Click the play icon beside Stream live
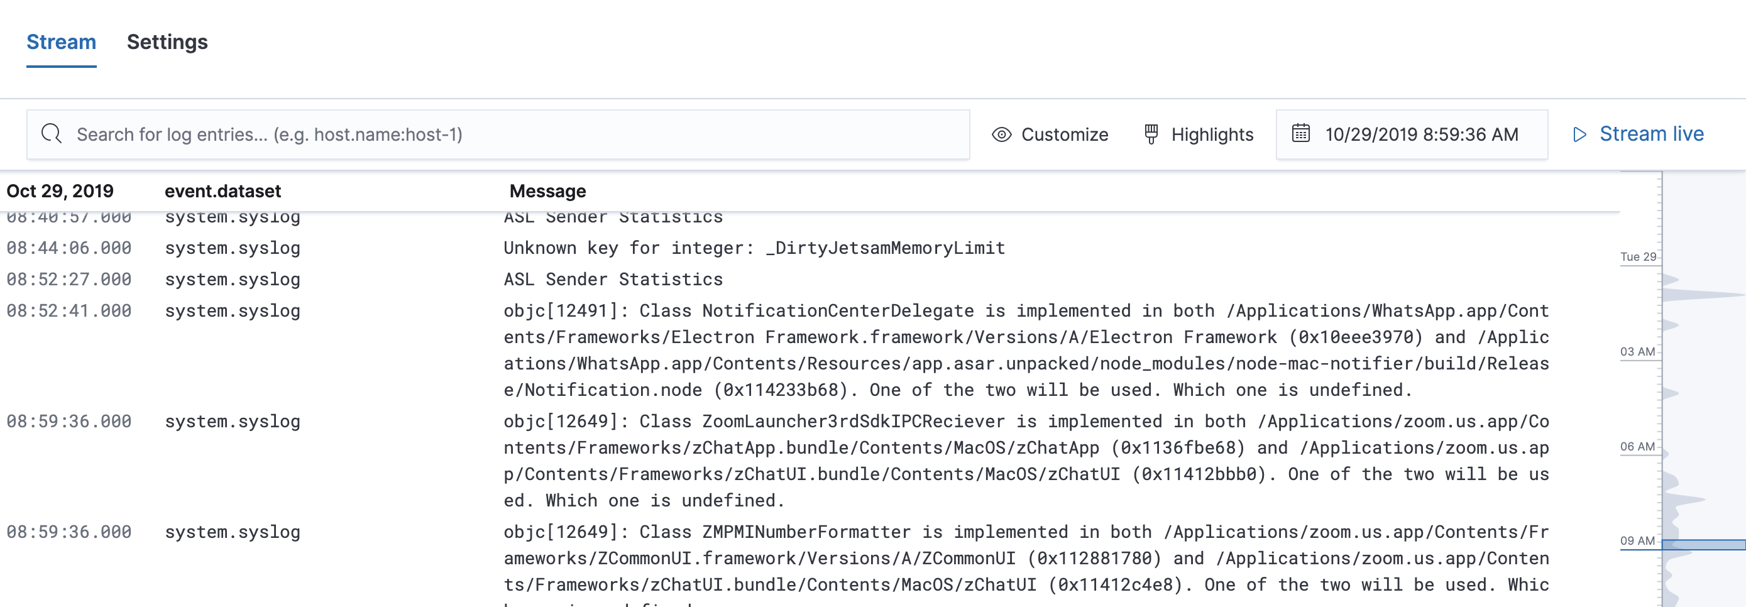The width and height of the screenshot is (1746, 607). tap(1581, 134)
